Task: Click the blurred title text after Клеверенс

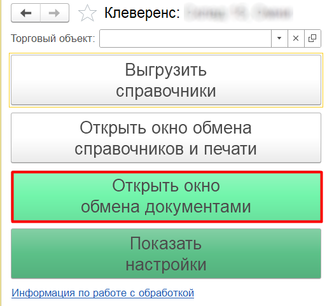Action: pos(239,13)
